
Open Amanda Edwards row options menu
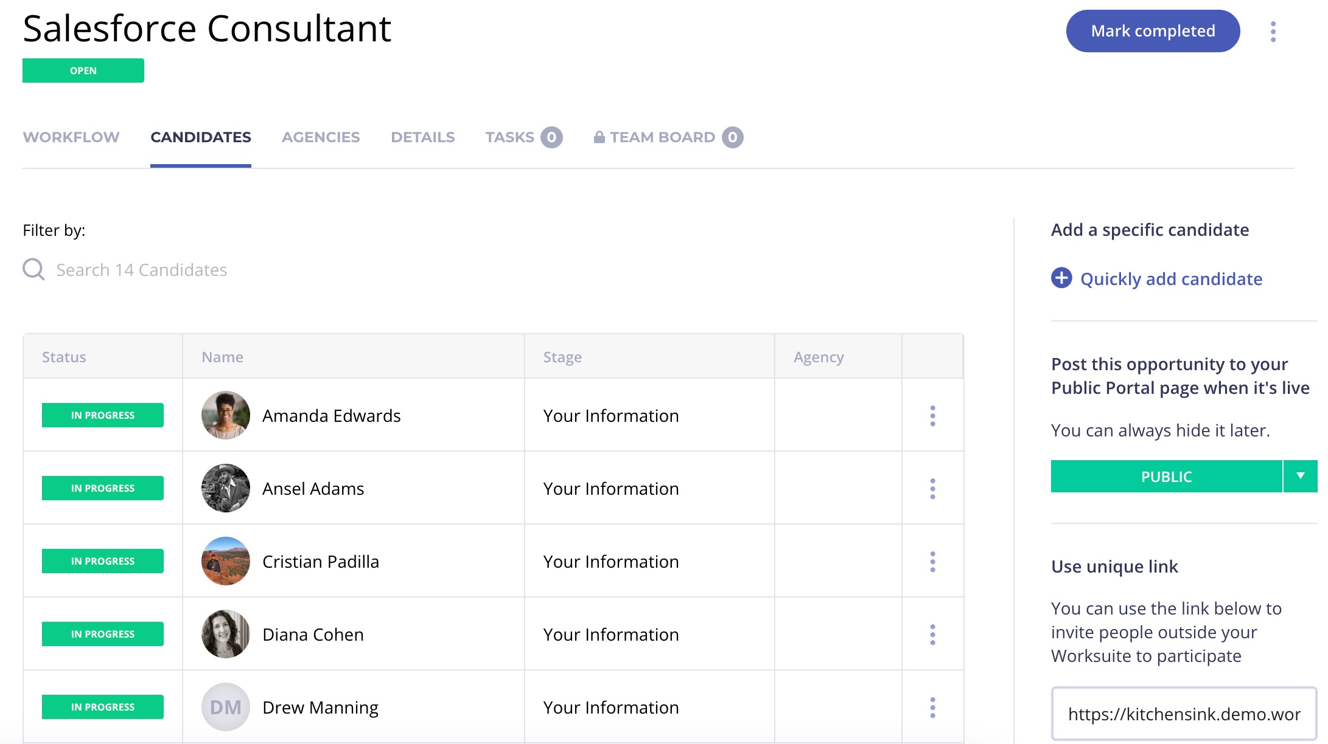pyautogui.click(x=932, y=416)
